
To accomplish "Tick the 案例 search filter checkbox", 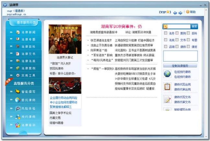I will [x=177, y=33].
